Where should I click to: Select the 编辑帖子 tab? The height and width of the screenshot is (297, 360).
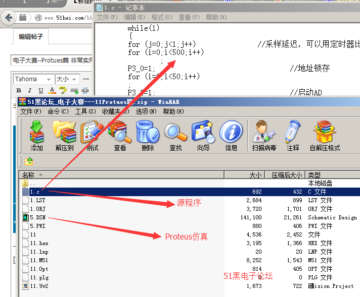[x=31, y=36]
